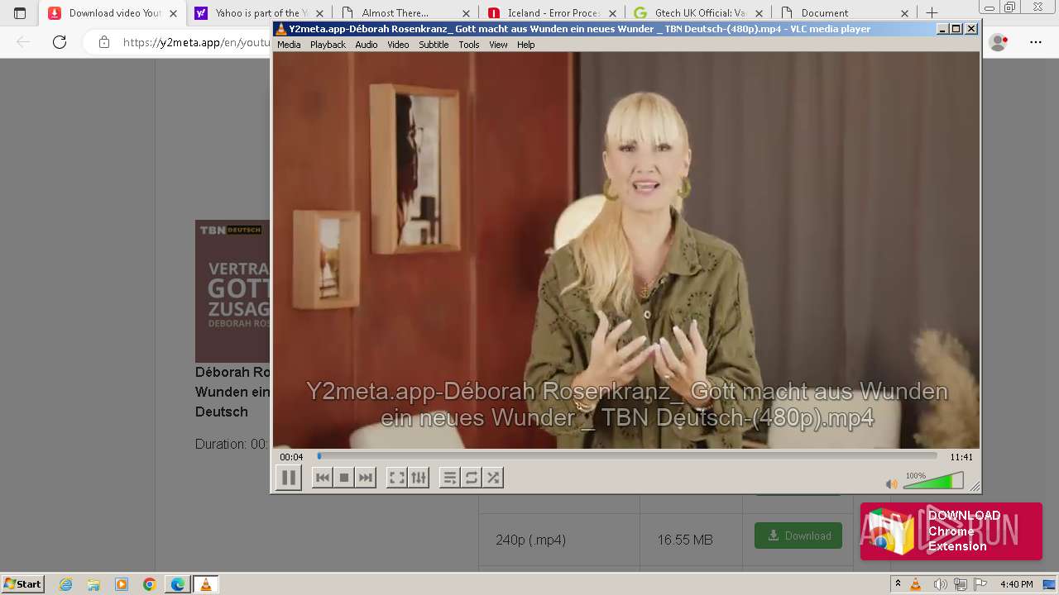This screenshot has height=595, width=1059.
Task: Mute audio with VLC speaker icon
Action: [x=891, y=484]
